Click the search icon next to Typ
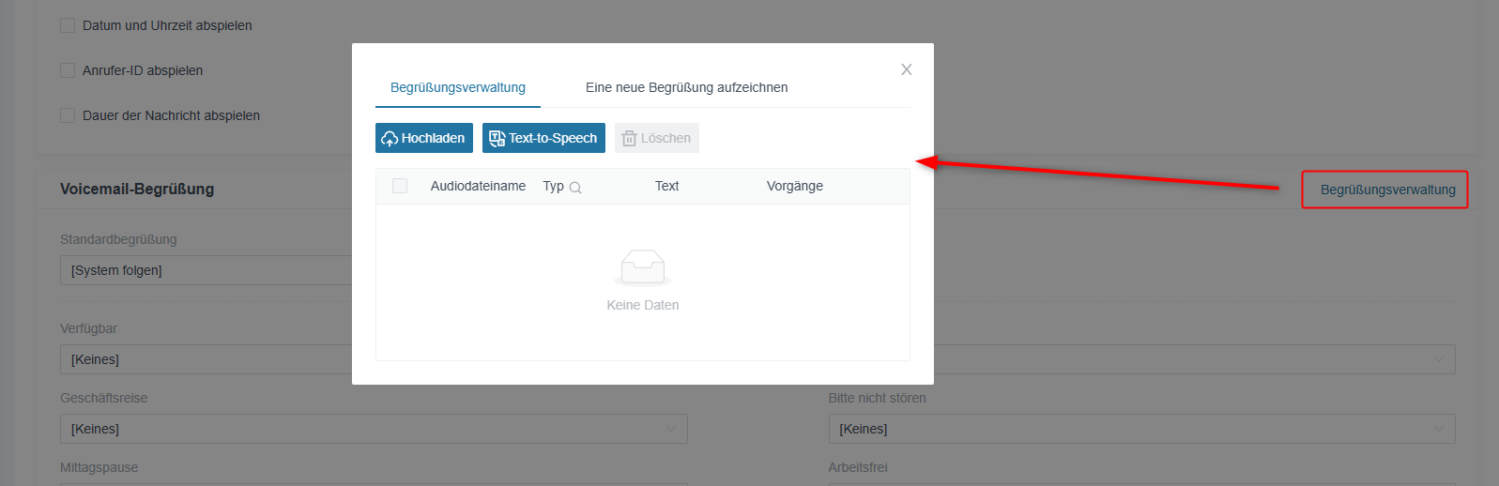The image size is (1499, 486). [575, 188]
